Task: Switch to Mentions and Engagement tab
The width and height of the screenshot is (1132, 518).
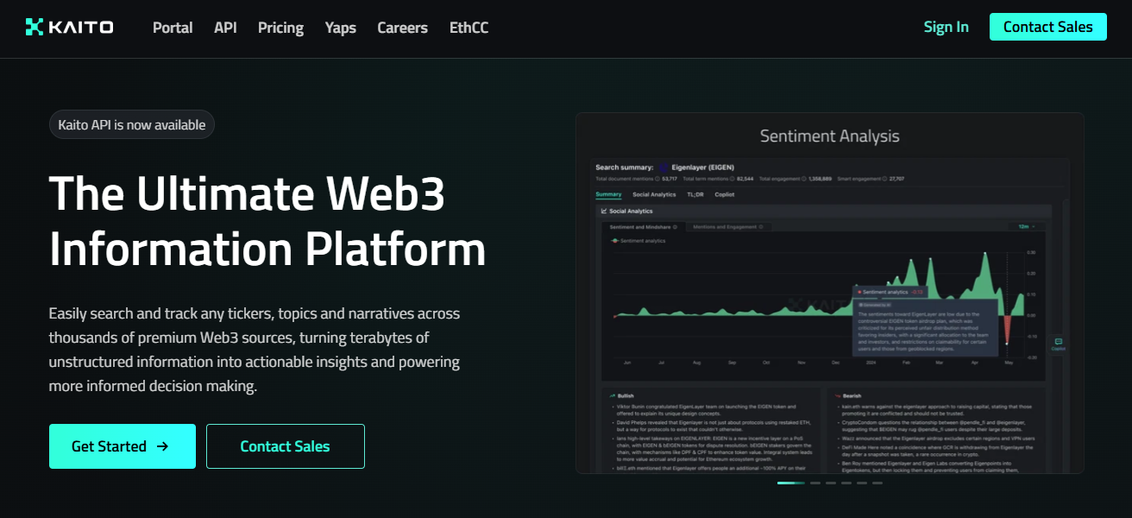Action: pos(727,227)
